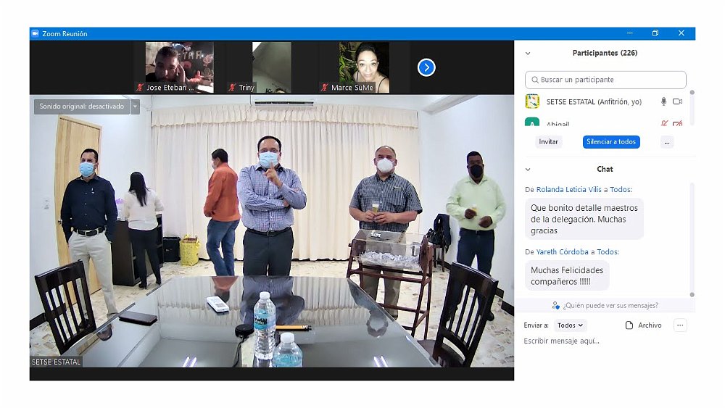Image resolution: width=725 pixels, height=408 pixels.
Task: Click SETSE ESTATAL's profile avatar in the list
Action: (532, 101)
